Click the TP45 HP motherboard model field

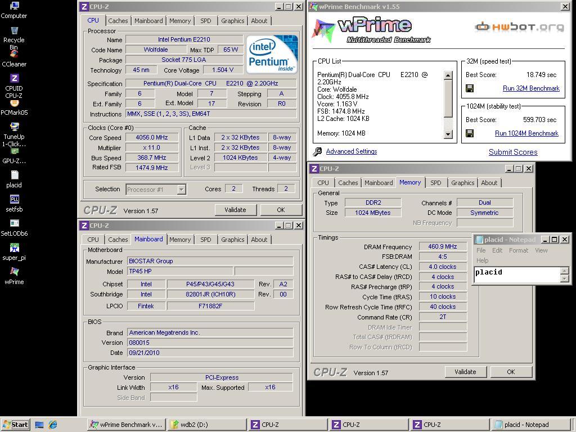[180, 271]
